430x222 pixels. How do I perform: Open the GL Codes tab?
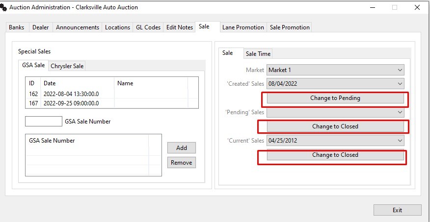tap(148, 27)
